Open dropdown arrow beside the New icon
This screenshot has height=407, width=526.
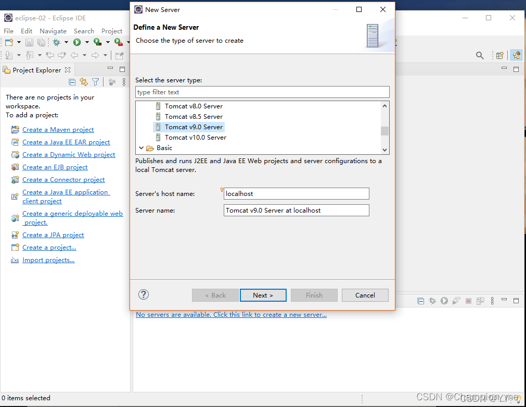tap(19, 42)
